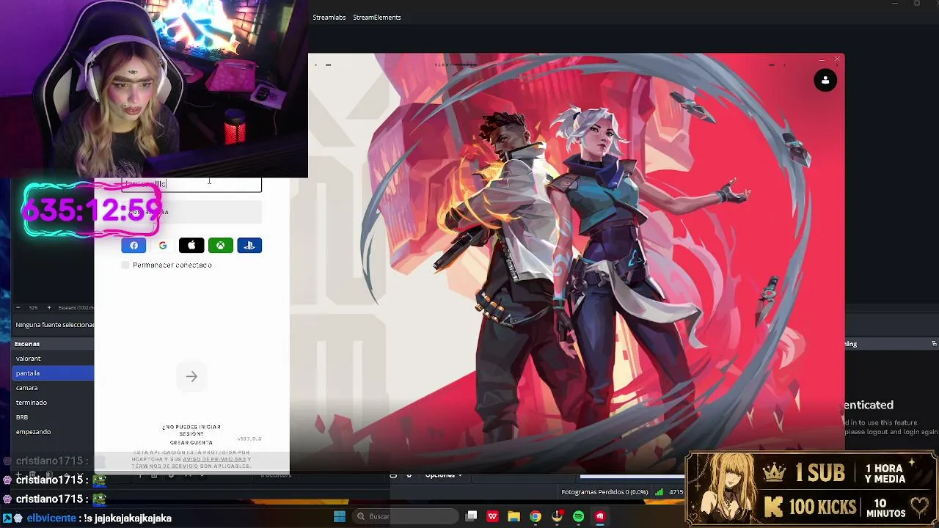Click the '52%' preview zoom value
This screenshot has width=939, height=528.
tap(33, 307)
